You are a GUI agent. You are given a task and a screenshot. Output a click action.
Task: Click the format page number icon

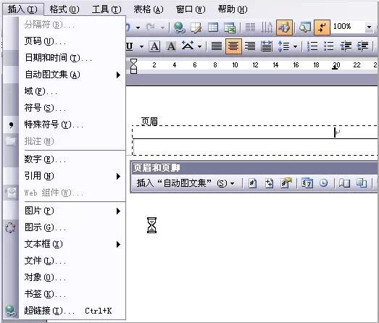[286, 183]
